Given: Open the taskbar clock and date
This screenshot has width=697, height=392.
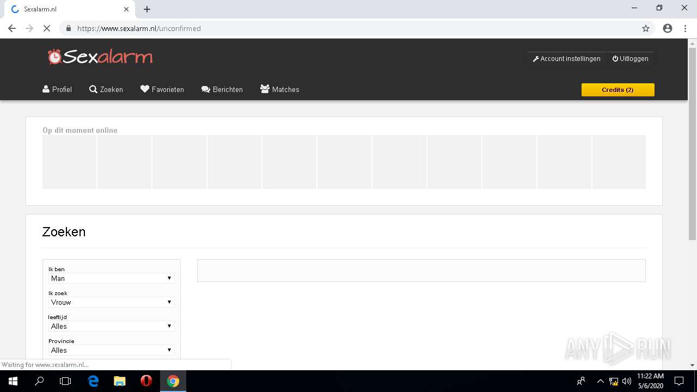Looking at the screenshot, I should (x=651, y=381).
